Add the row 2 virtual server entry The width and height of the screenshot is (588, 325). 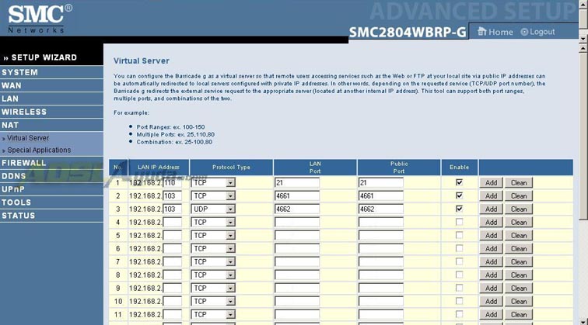491,196
